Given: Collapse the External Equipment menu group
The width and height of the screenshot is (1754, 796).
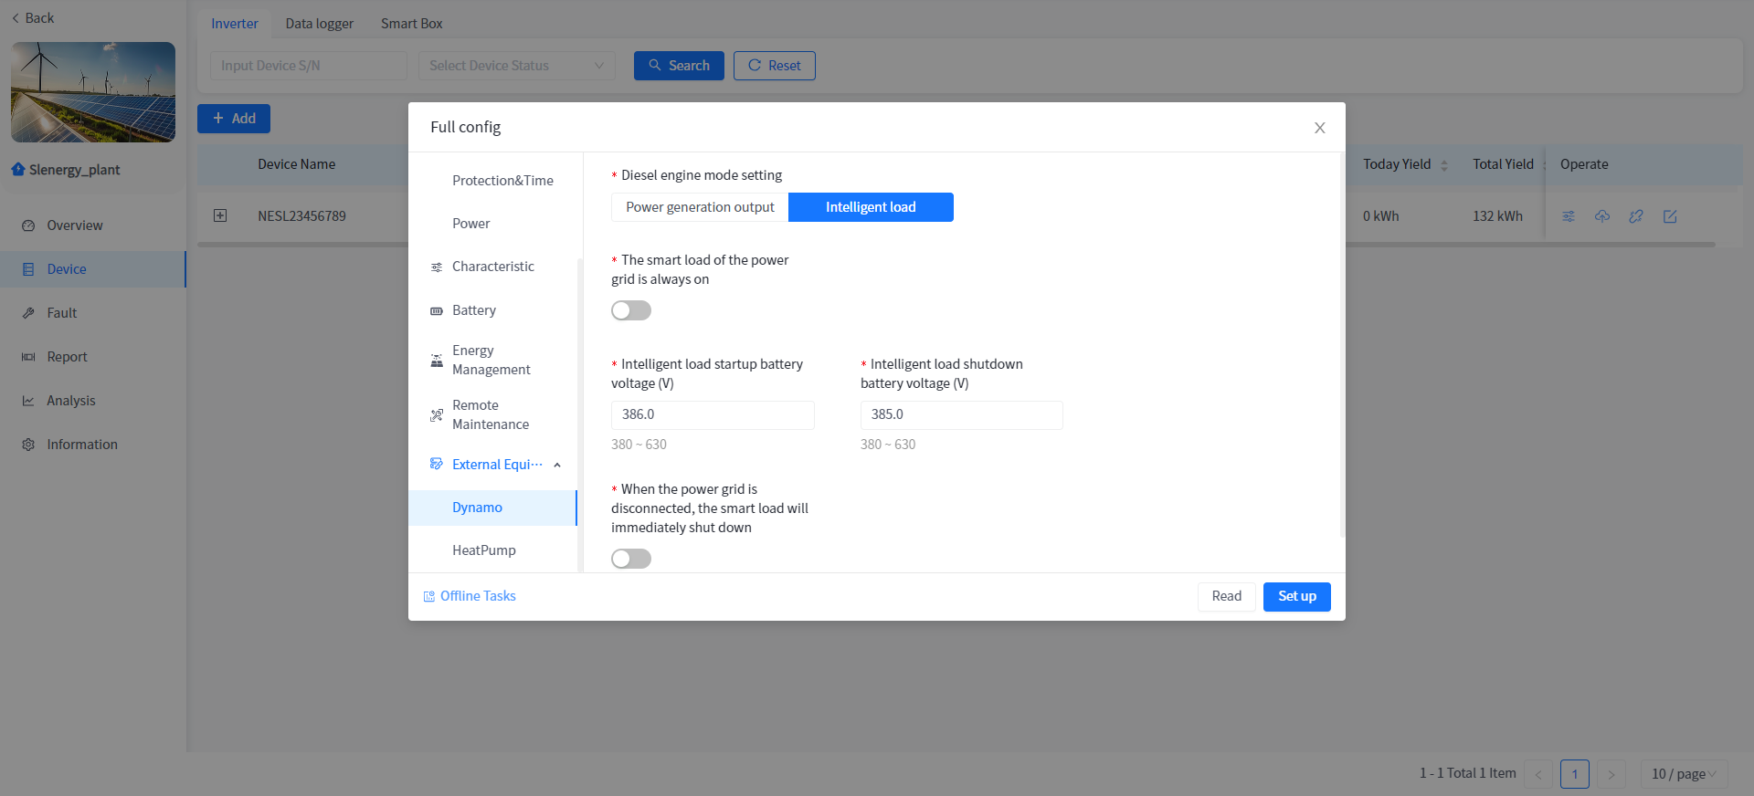Looking at the screenshot, I should (x=557, y=465).
